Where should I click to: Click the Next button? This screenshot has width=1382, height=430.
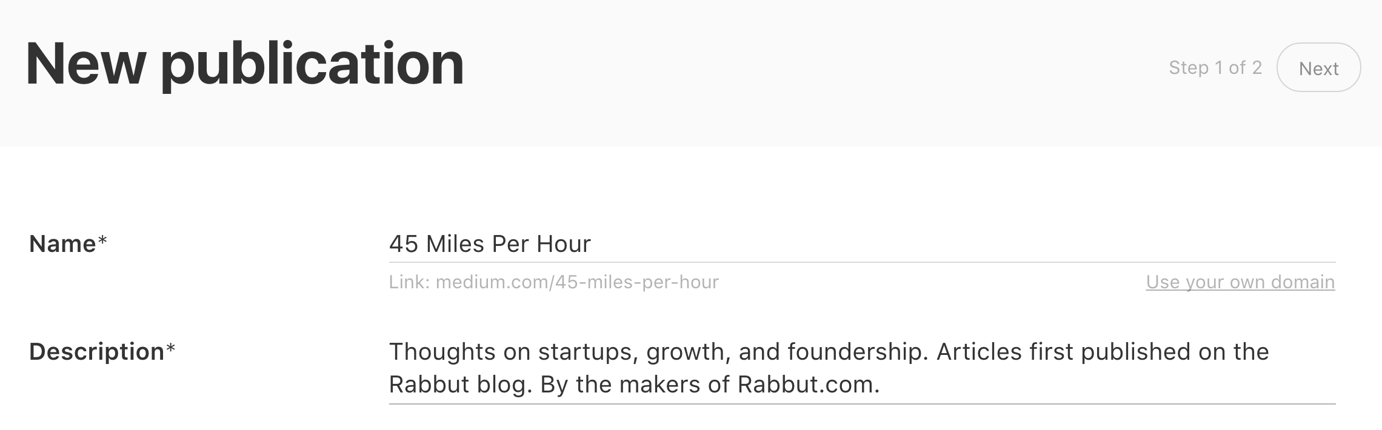pyautogui.click(x=1318, y=67)
